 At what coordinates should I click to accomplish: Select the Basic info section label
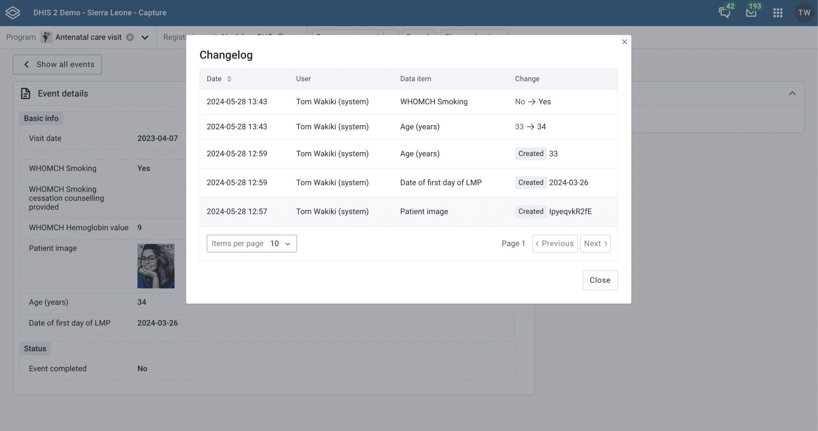pos(41,118)
